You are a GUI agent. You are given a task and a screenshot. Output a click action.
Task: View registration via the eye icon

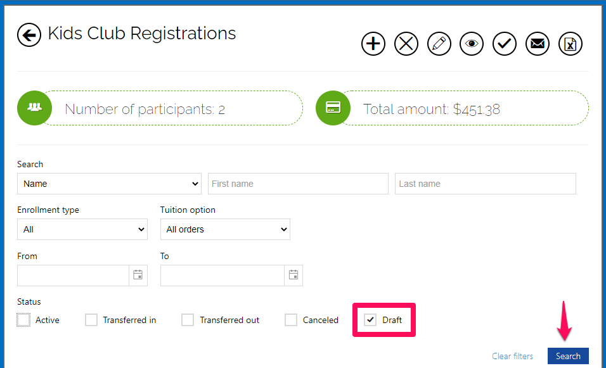(x=472, y=44)
